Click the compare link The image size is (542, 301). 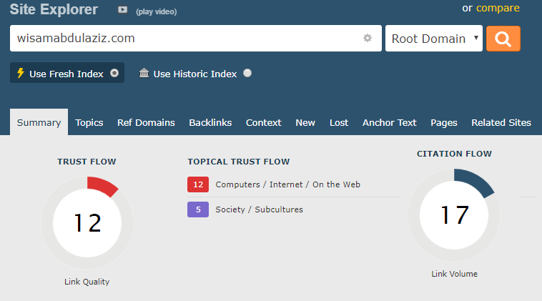click(x=498, y=8)
